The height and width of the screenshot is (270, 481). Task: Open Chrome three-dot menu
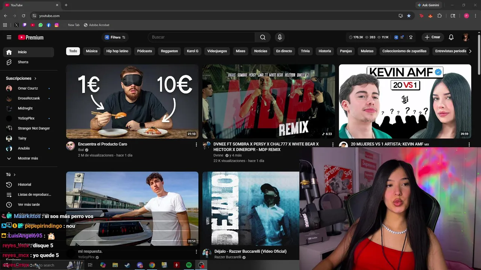pyautogui.click(x=475, y=16)
